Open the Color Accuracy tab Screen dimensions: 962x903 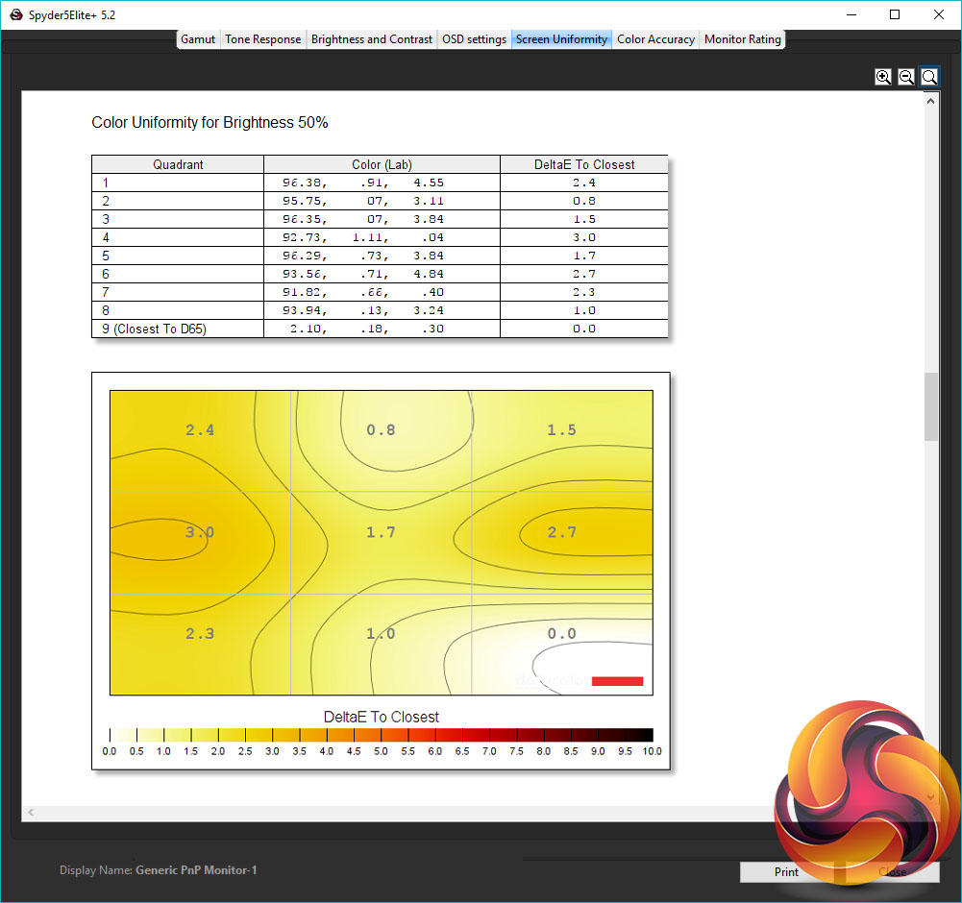click(x=655, y=39)
